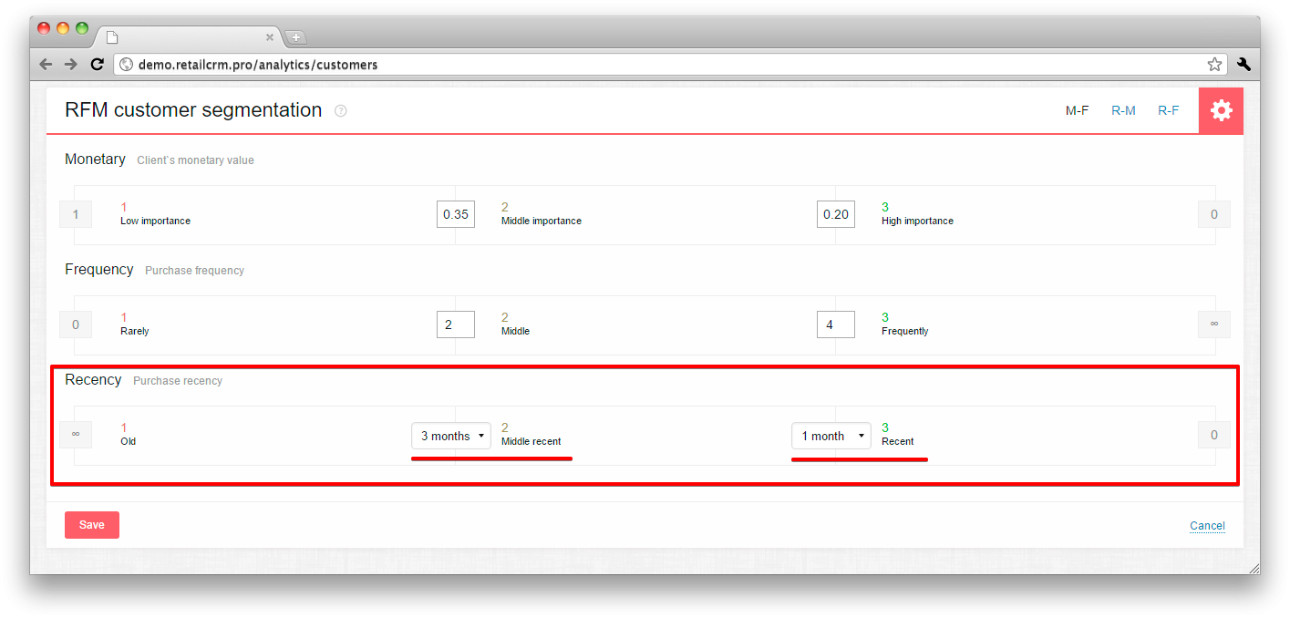Screen dimensions: 1290x618
Task: Click the 'Old' recency label
Action: [129, 441]
